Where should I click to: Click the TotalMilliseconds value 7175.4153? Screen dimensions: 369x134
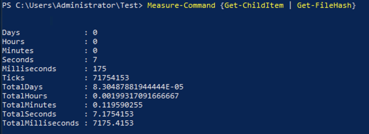[113, 123]
